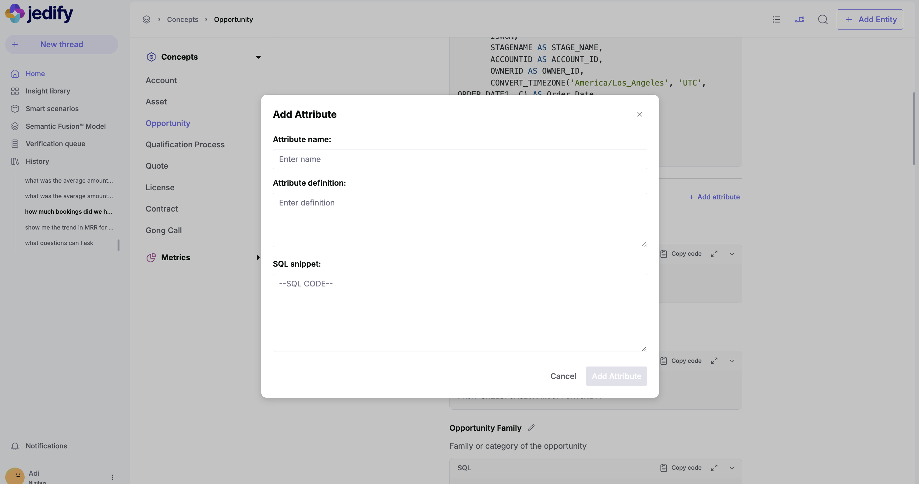This screenshot has width=919, height=484.
Task: Expand the Metrics section arrow
Action: (x=258, y=257)
